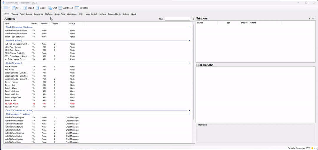Sort actions by the Options column header
The image size is (318, 150).
click(44, 23)
